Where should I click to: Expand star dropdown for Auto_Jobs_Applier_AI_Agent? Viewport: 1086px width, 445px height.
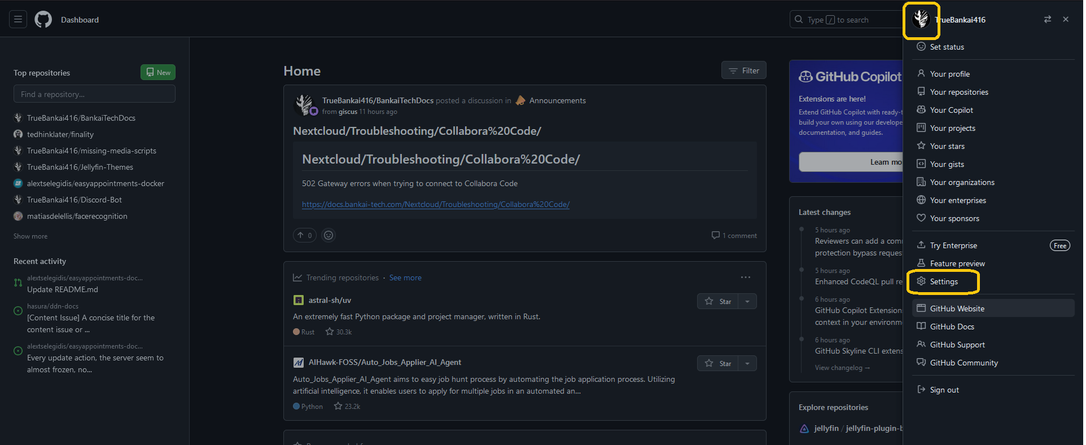pyautogui.click(x=747, y=363)
